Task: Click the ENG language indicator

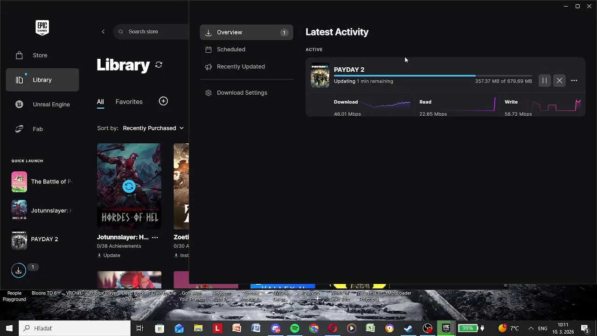Action: 543,329
